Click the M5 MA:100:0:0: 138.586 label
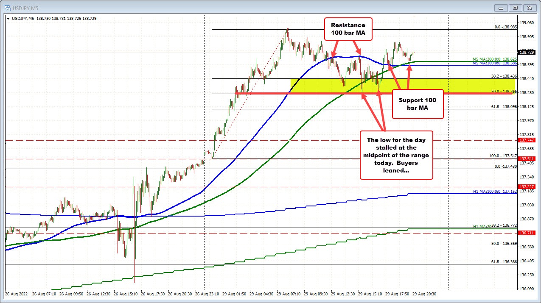Viewport: 541px width, 303px height. [494, 62]
